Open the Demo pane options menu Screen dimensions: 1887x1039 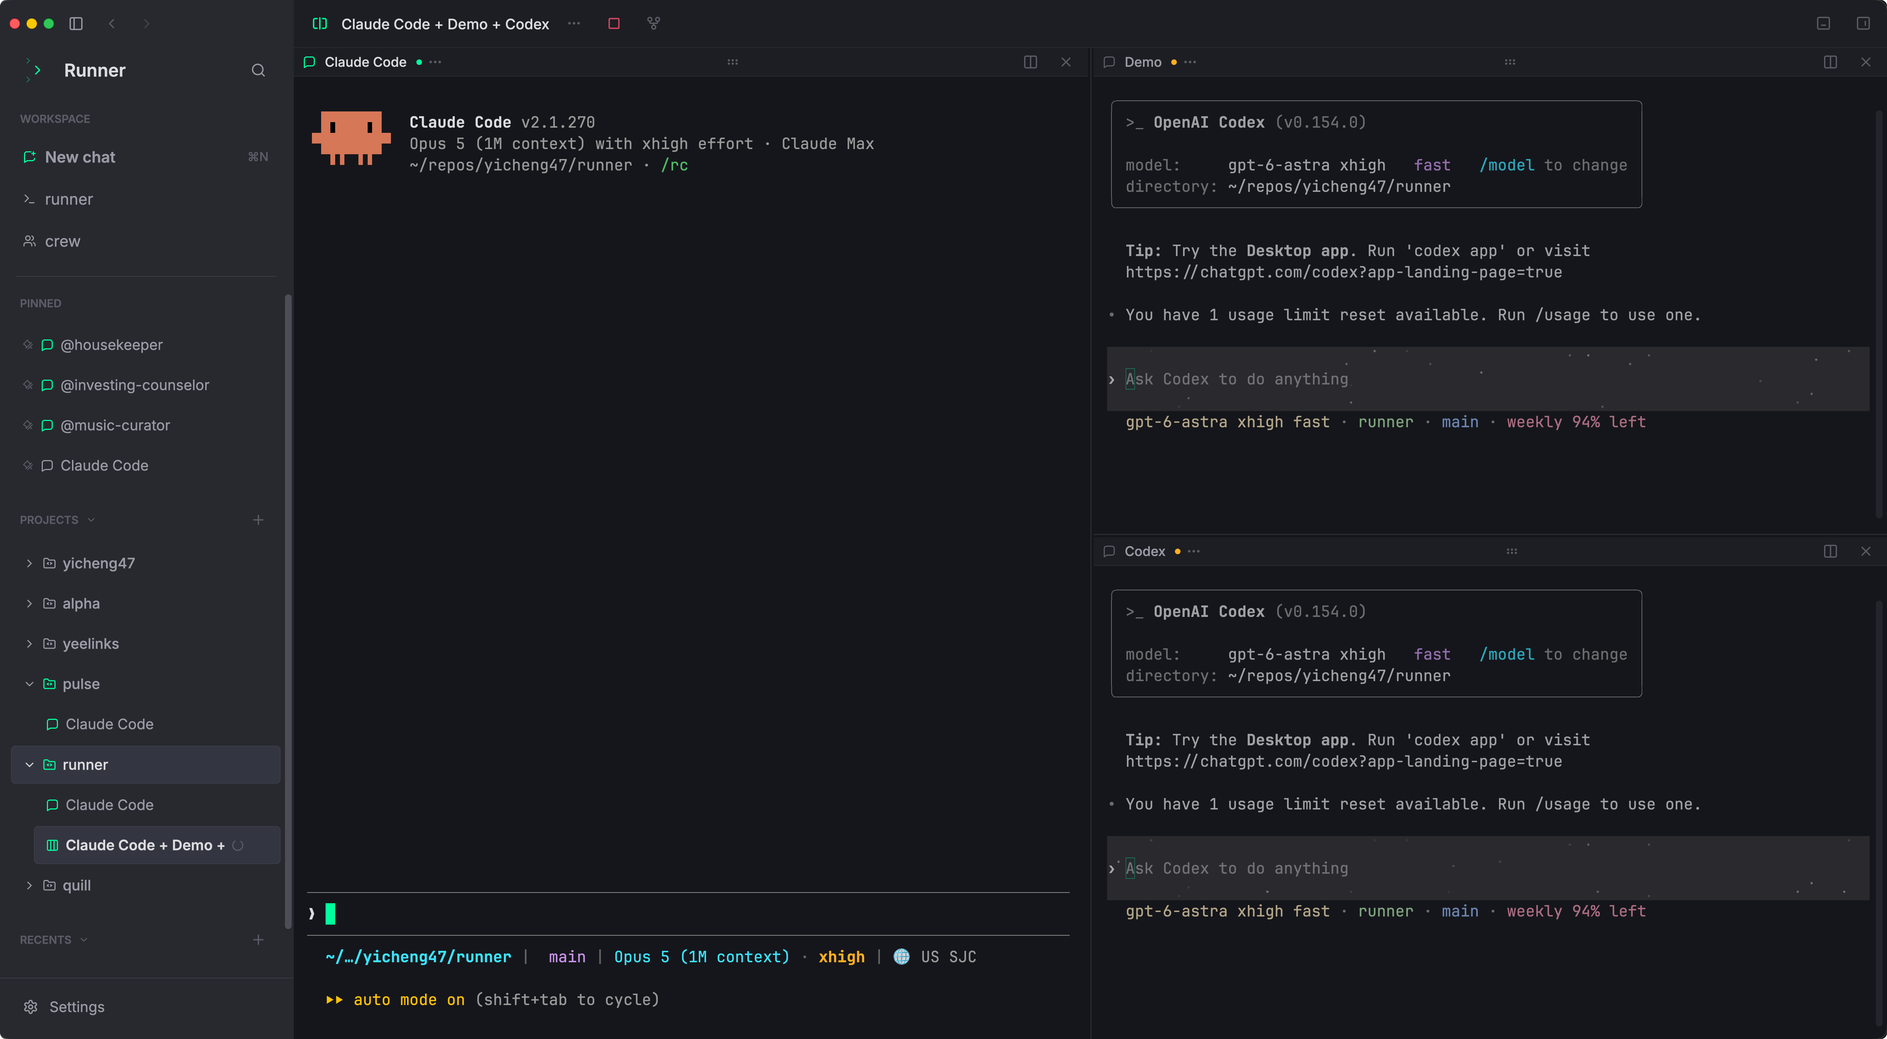point(1190,62)
